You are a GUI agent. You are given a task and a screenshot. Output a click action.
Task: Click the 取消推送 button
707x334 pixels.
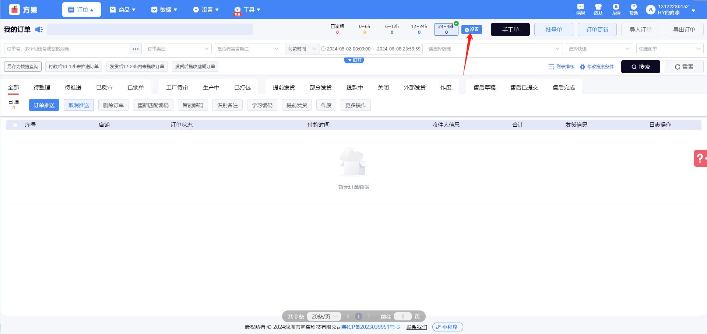click(79, 105)
